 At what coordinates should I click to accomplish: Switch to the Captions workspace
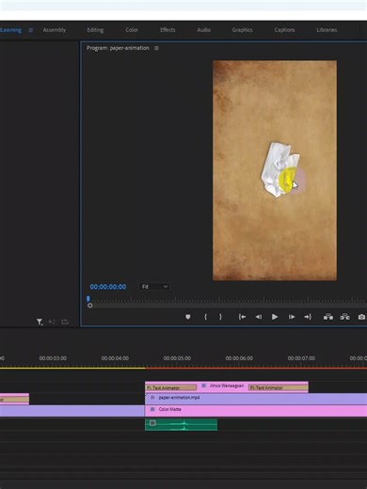point(284,30)
